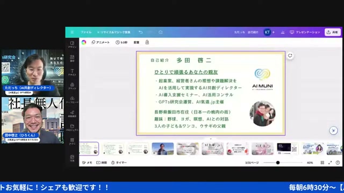Click the comment bubble icon beside slide
This screenshot has height=193, width=344.
[290, 56]
